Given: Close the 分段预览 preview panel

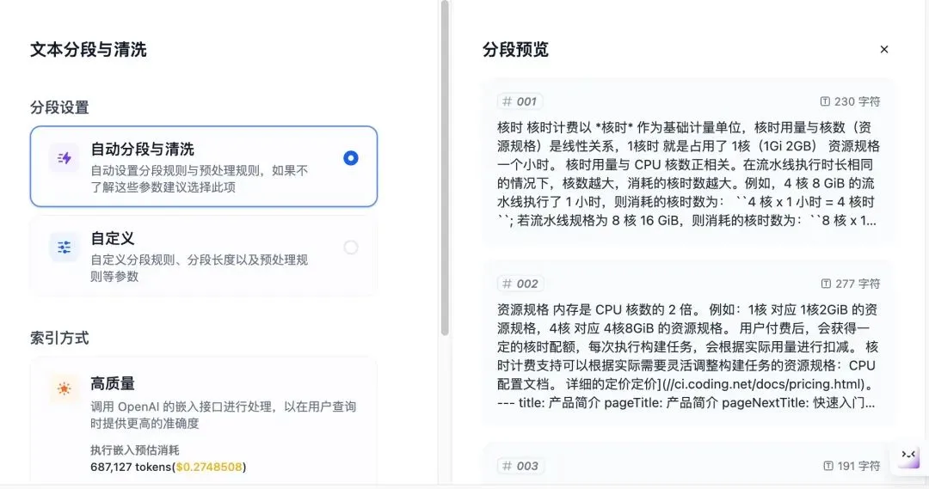Looking at the screenshot, I should click(x=884, y=50).
